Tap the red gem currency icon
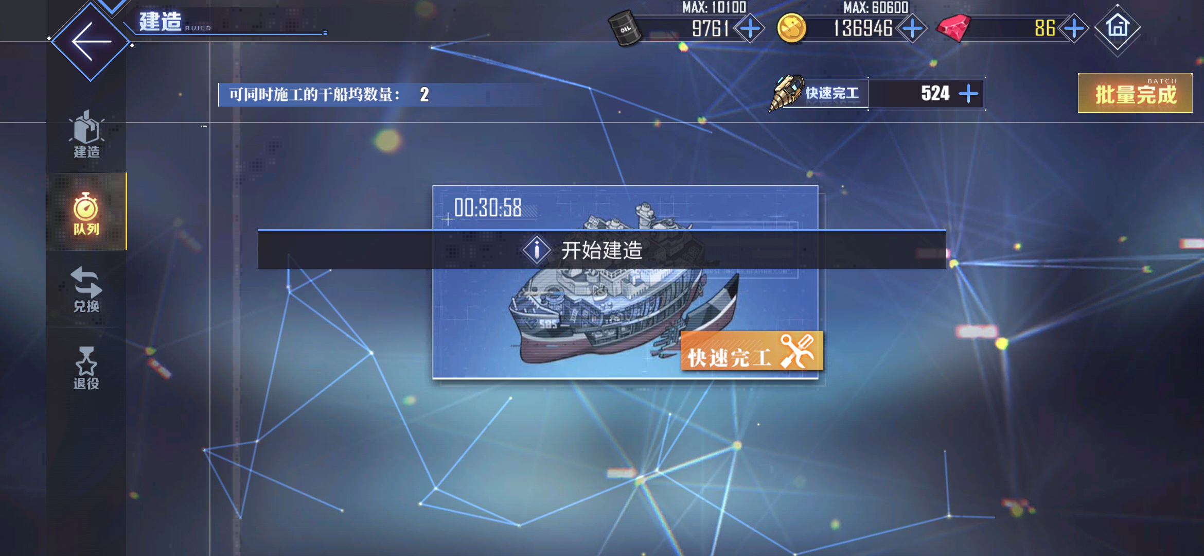Screen dimensions: 1204x556 click(953, 28)
